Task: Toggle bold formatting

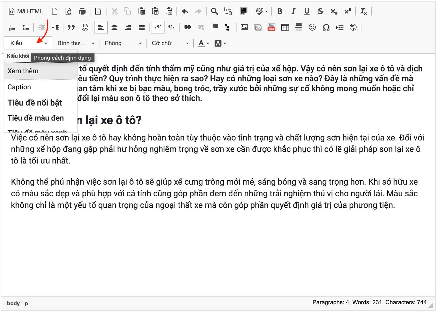Action: (x=279, y=11)
